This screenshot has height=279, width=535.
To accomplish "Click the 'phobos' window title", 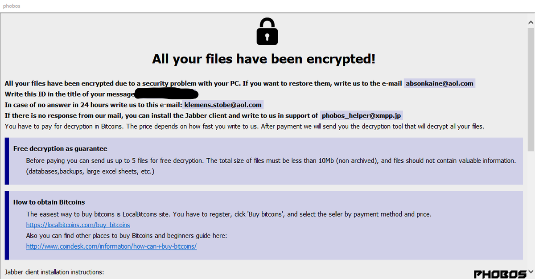I will 11,6.
